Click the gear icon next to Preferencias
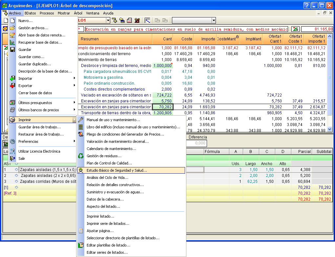The height and width of the screenshot is (257, 335). (12, 141)
